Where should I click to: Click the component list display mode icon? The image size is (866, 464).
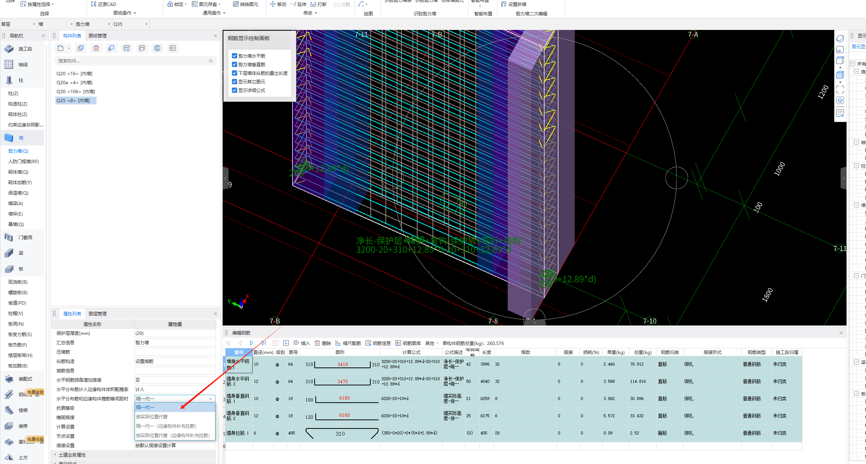coord(157,48)
